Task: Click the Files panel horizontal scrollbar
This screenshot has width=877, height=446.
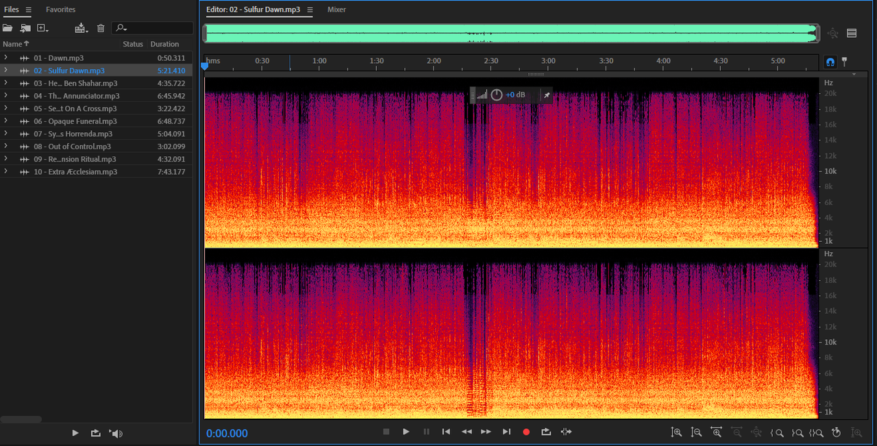Action: pos(21,419)
